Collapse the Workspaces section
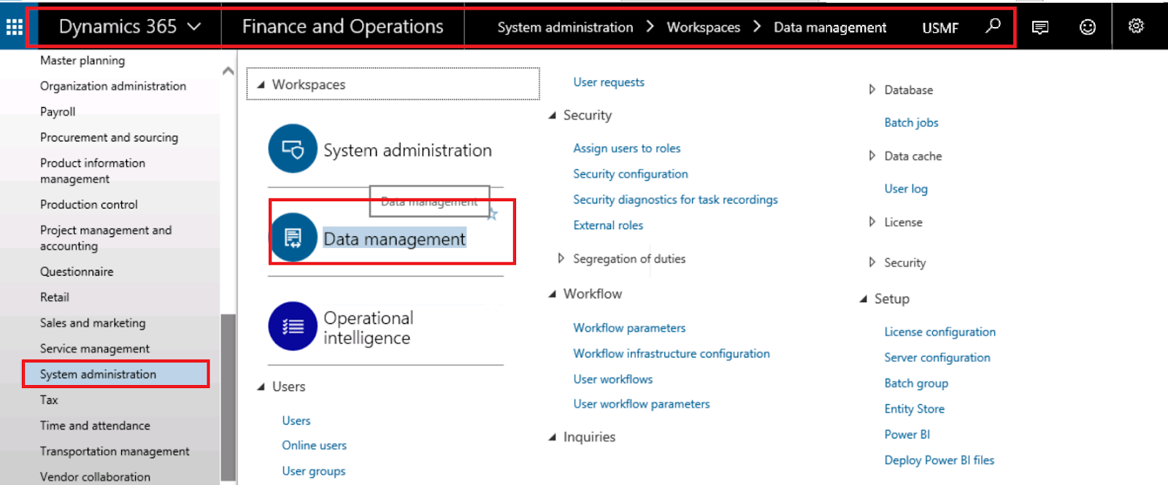This screenshot has height=485, width=1168. pos(261,85)
